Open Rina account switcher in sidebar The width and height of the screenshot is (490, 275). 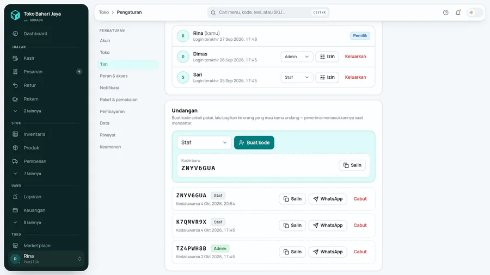(46, 259)
